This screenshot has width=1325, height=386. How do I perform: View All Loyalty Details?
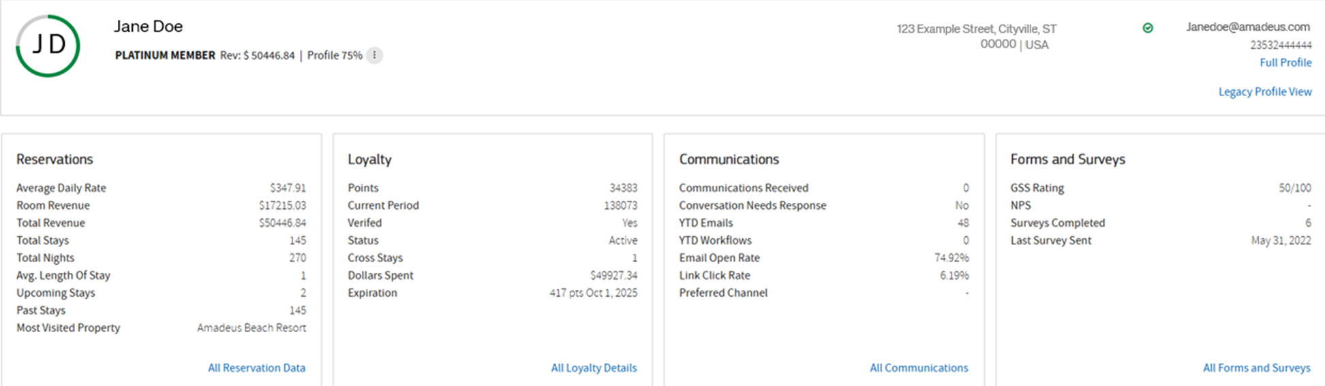tap(594, 368)
